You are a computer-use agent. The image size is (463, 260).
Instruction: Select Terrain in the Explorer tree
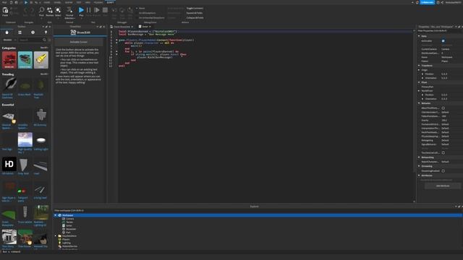pyautogui.click(x=69, y=222)
